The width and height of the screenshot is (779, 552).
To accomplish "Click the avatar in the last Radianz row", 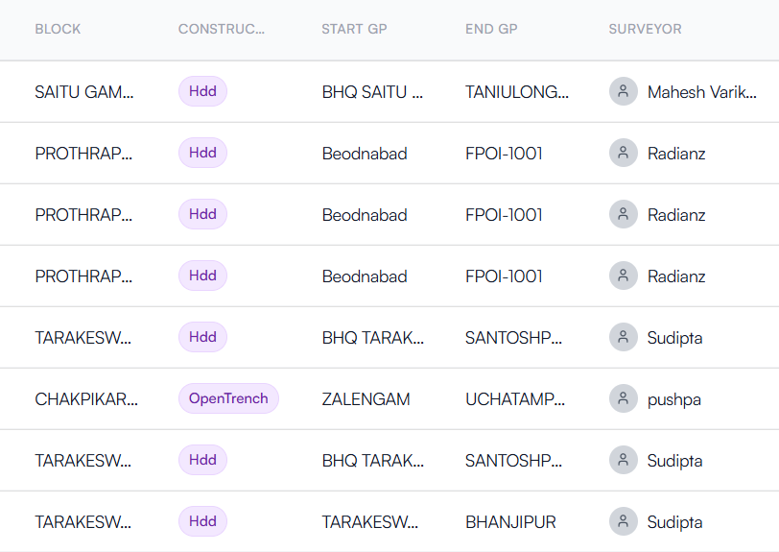I will click(x=624, y=276).
